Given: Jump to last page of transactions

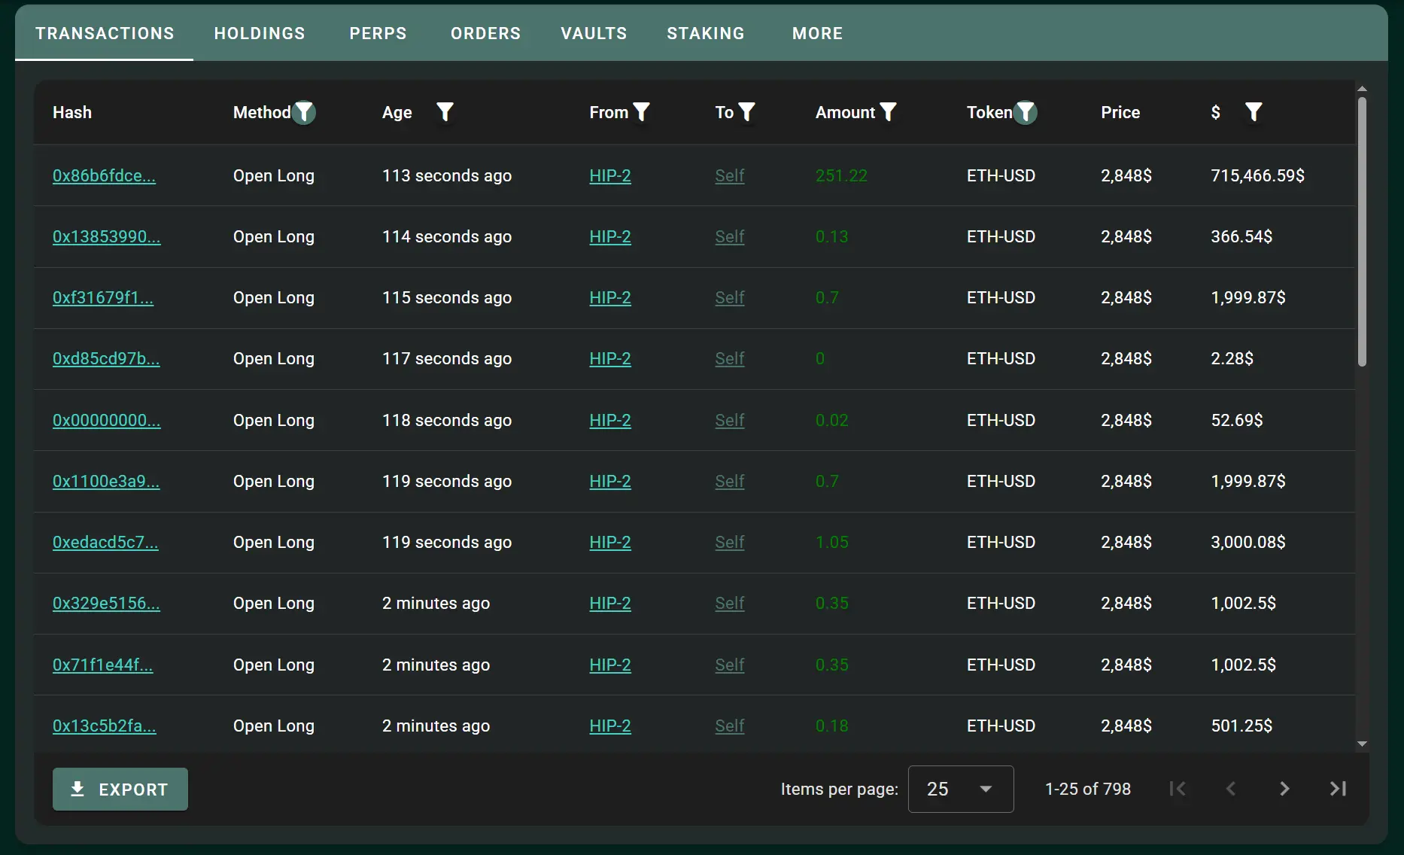Looking at the screenshot, I should point(1338,789).
